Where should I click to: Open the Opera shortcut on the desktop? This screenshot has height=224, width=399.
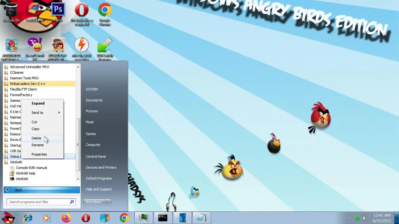pyautogui.click(x=81, y=14)
